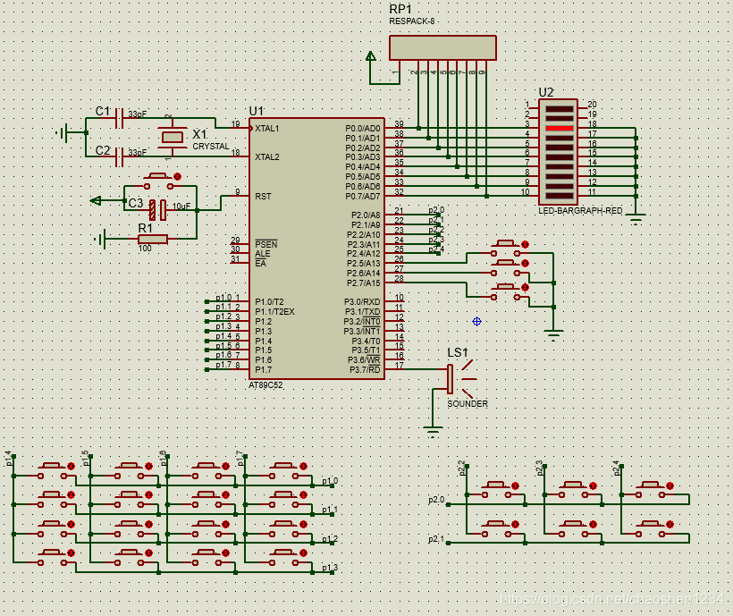Screen dimensions: 733x616
Task: Select the sounder LS1 symbol
Action: pos(460,378)
